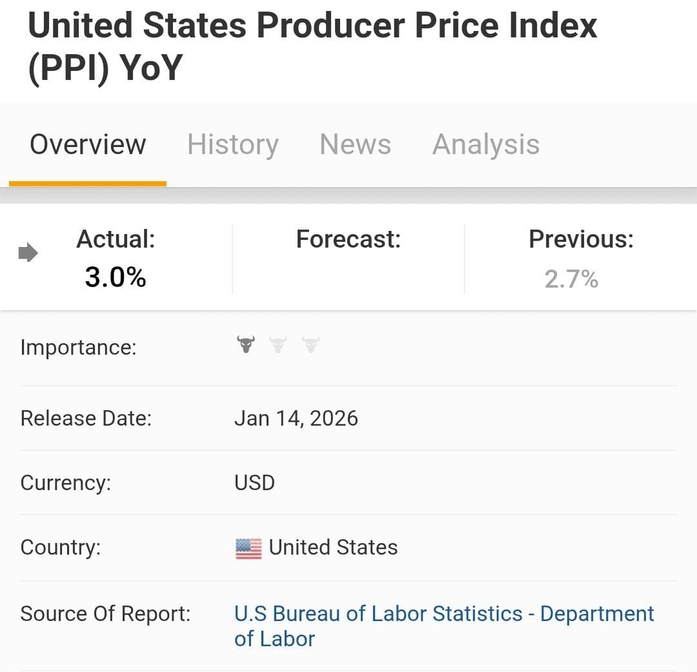Click the first dark bull importance icon
This screenshot has height=672, width=697.
coord(245,344)
